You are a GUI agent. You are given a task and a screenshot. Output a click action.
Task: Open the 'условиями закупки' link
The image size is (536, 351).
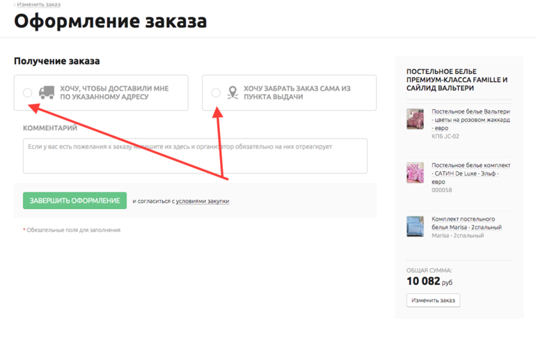[x=202, y=201]
